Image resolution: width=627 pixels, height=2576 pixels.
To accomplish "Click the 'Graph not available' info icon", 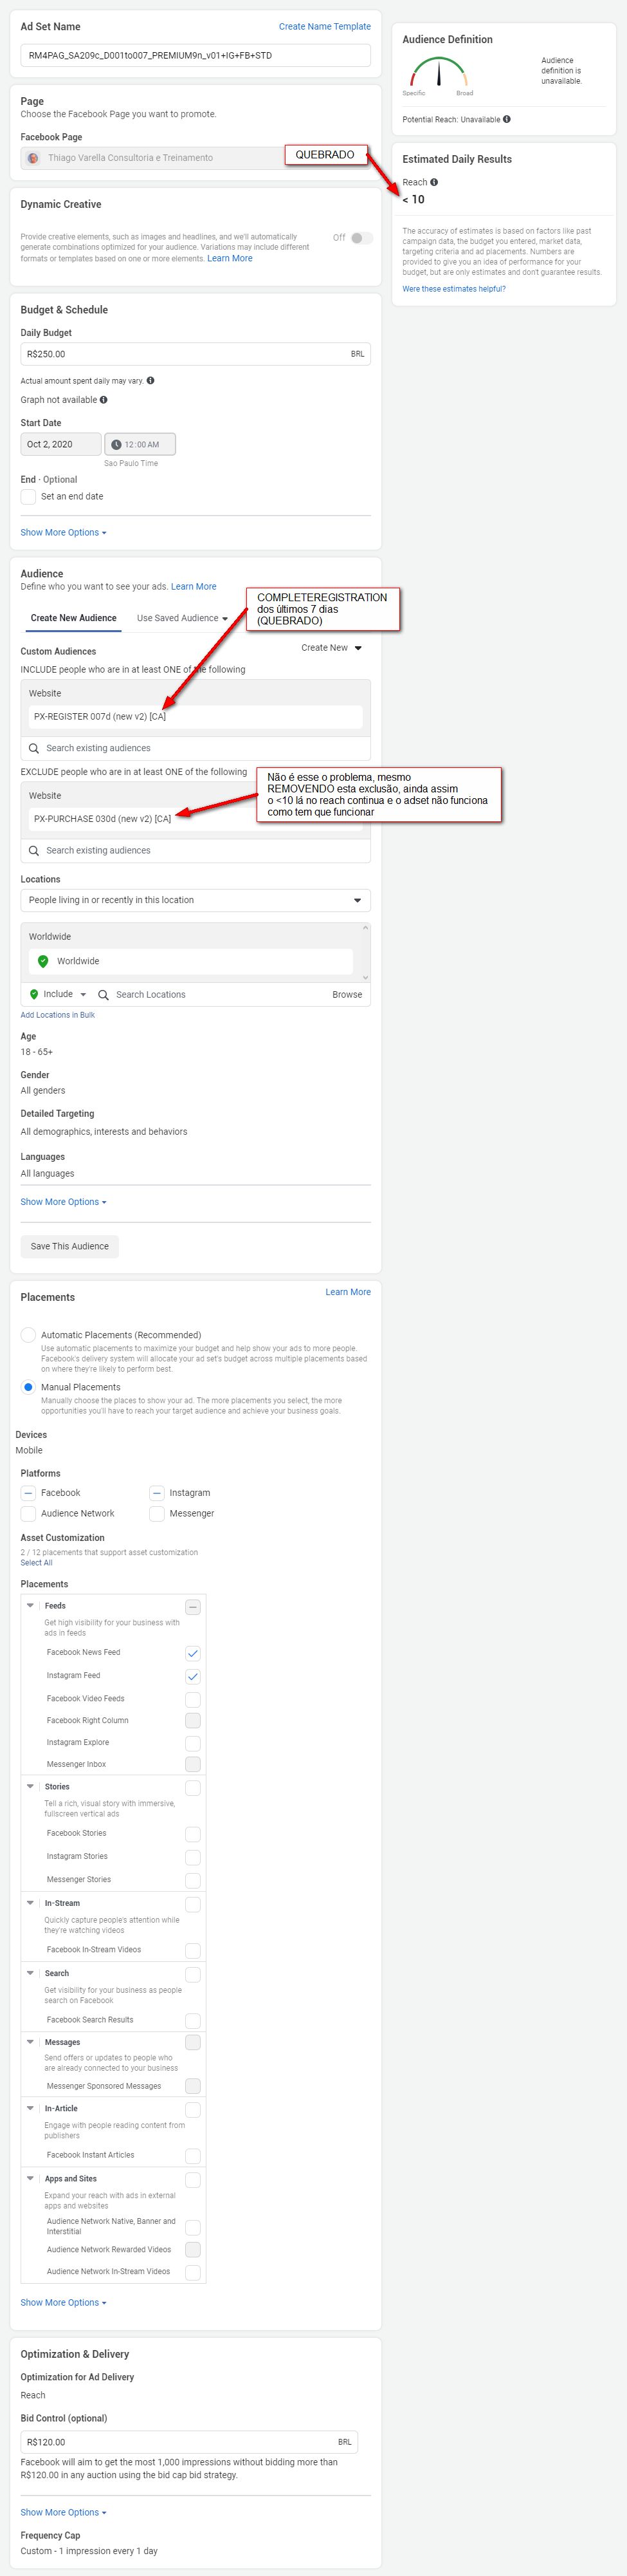I will (104, 400).
